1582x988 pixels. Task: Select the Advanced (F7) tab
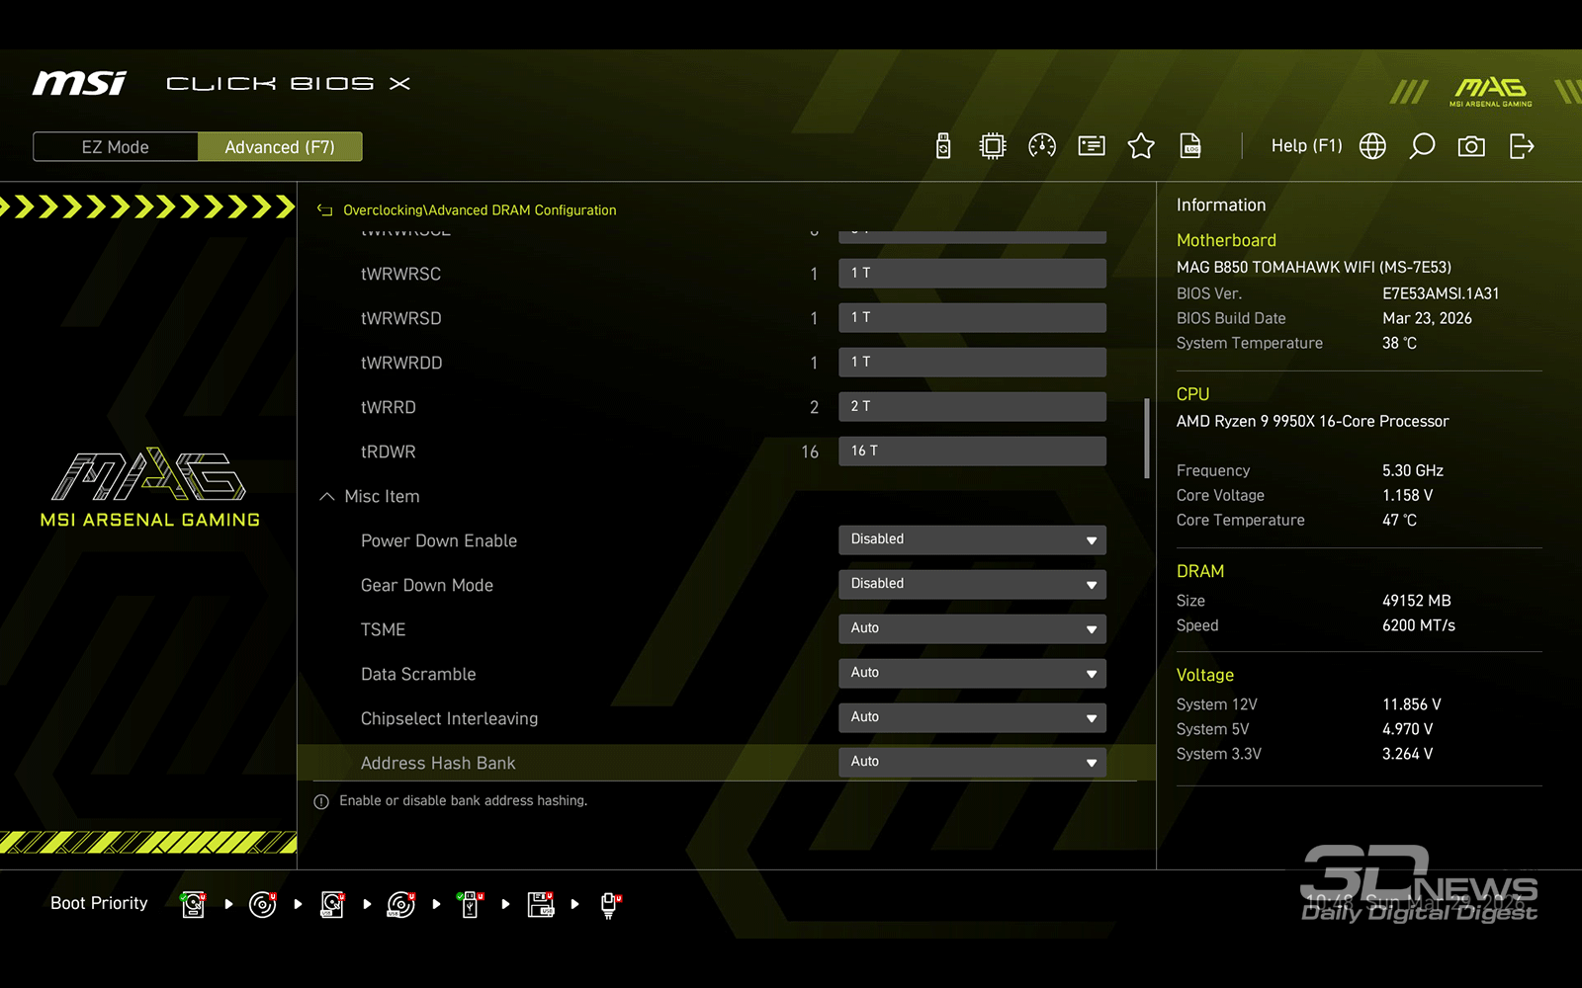[x=280, y=147]
